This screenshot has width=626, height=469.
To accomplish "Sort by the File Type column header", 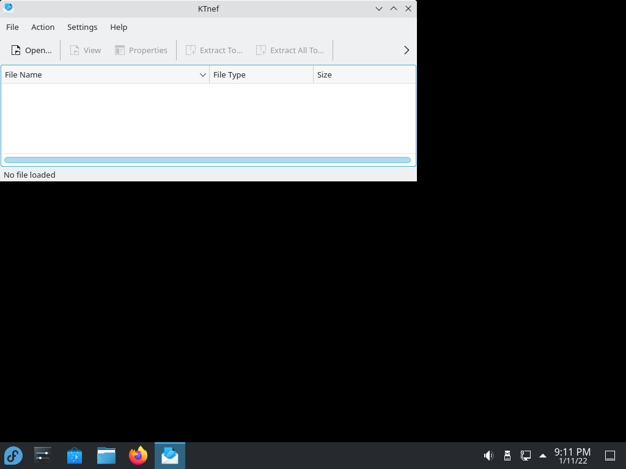I will click(x=261, y=75).
